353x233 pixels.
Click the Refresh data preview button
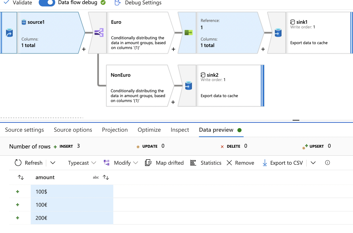pos(29,163)
